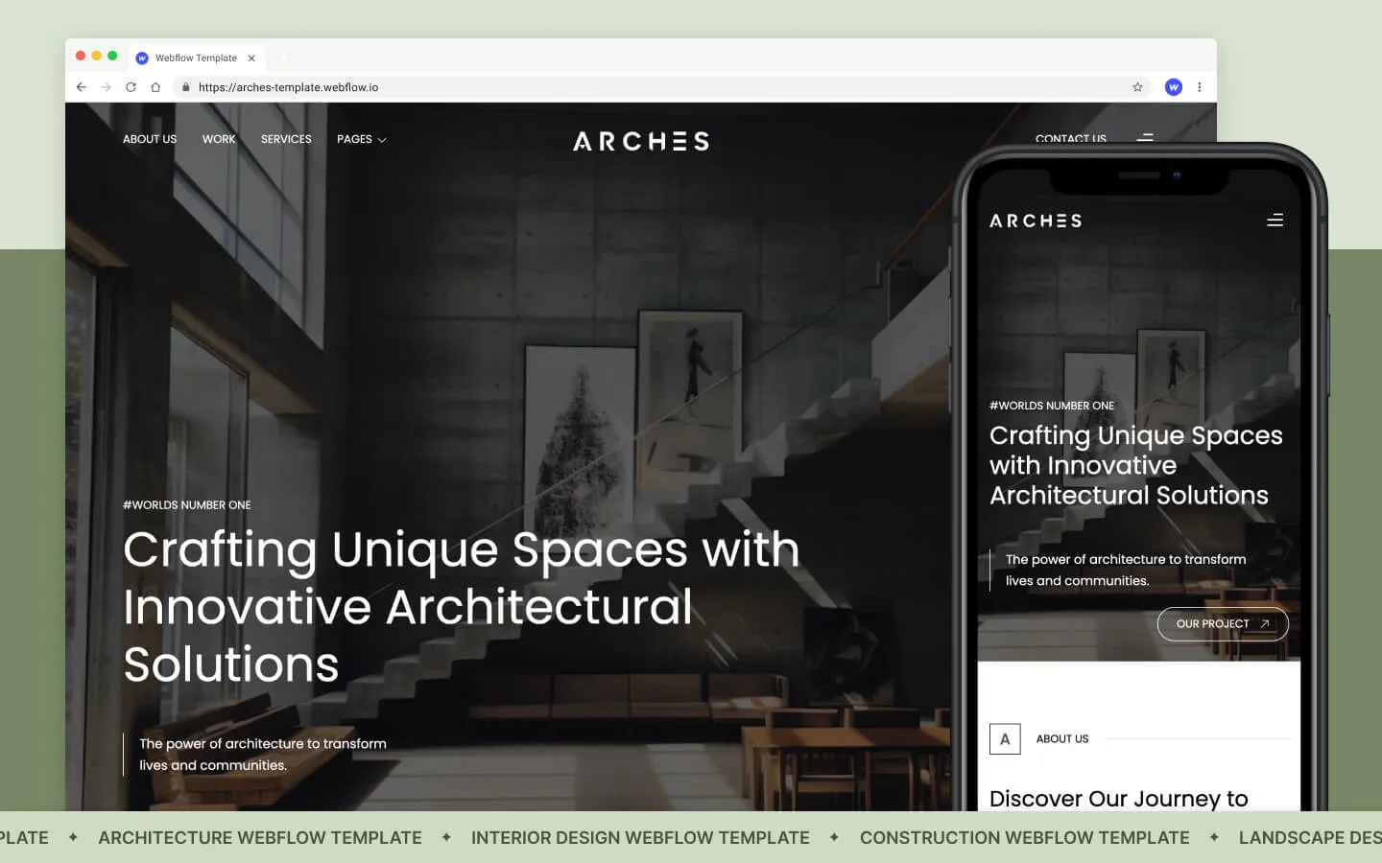Image resolution: width=1382 pixels, height=863 pixels.
Task: Close the Webflow Template tab
Action: point(251,58)
